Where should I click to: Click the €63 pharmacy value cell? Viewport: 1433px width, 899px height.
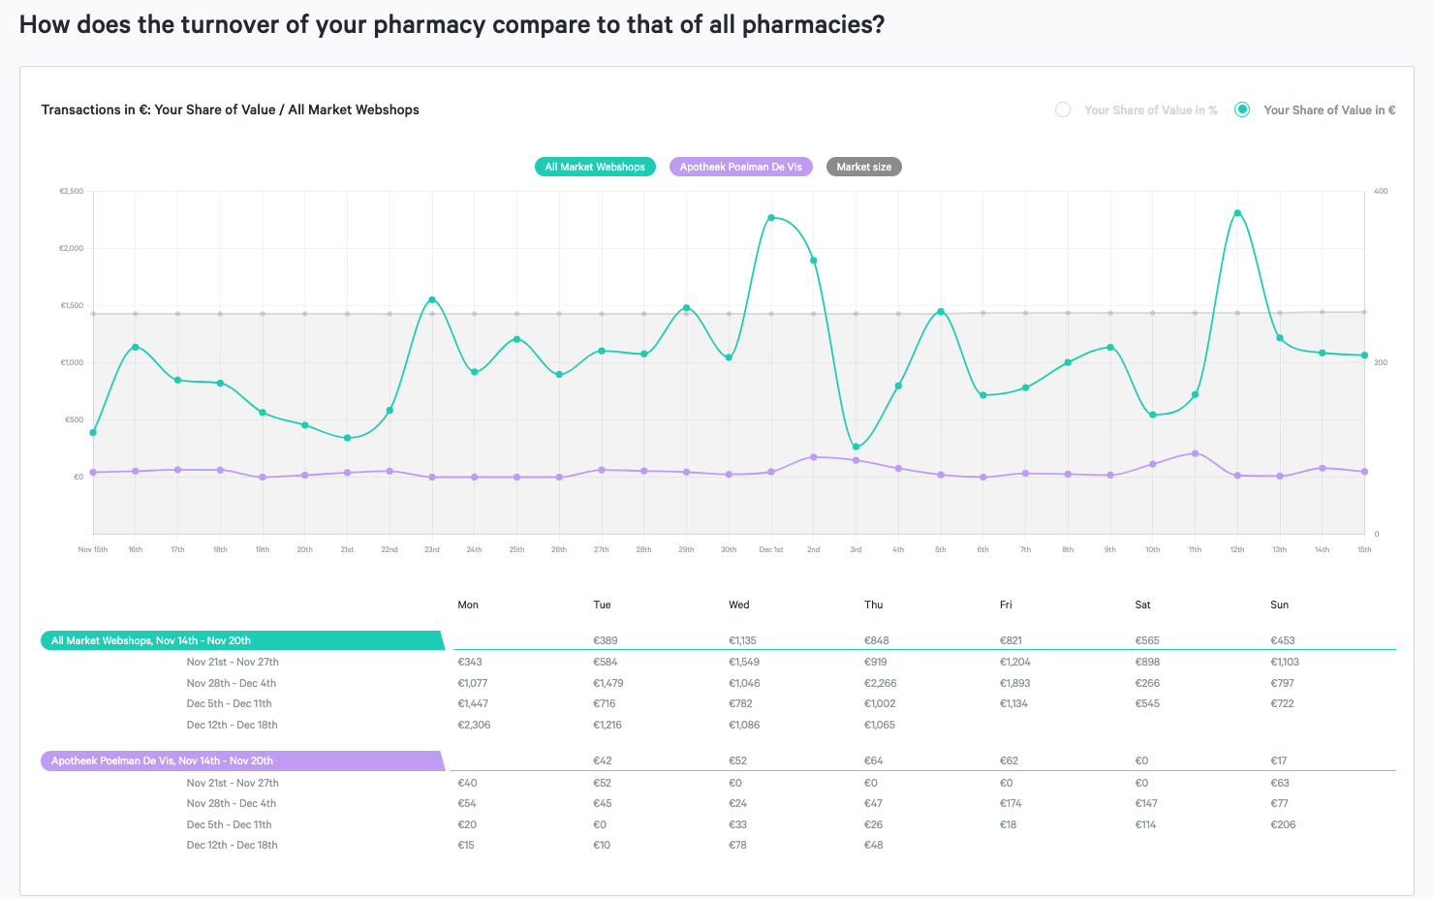tap(1280, 783)
